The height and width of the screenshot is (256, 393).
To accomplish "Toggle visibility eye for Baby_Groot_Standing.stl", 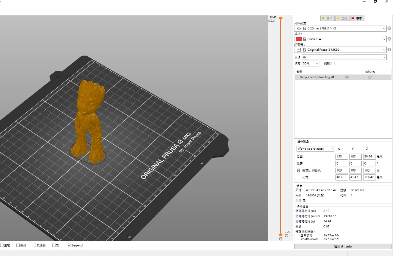I will point(347,77).
